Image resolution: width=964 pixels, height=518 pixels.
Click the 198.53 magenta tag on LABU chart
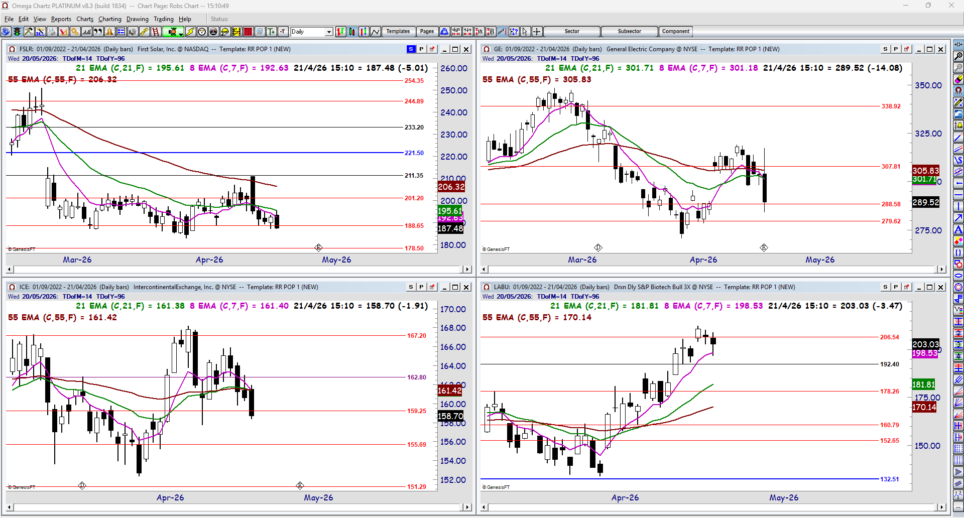pyautogui.click(x=925, y=353)
